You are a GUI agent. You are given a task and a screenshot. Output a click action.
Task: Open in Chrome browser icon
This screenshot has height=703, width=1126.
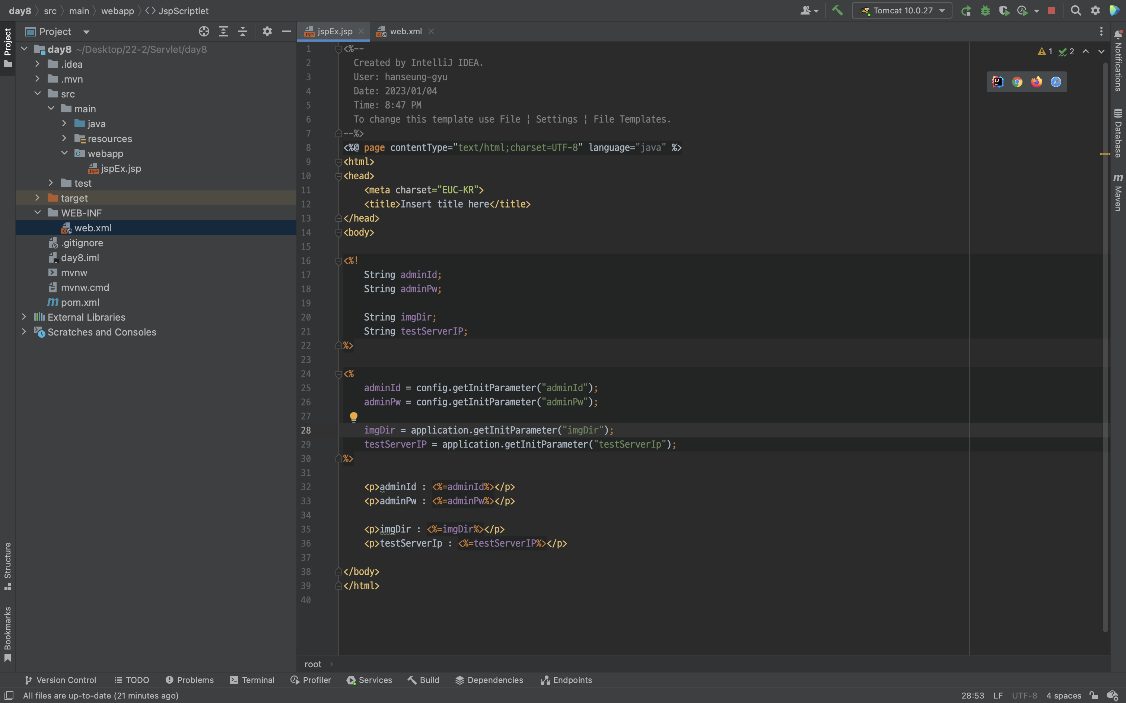coord(1017,82)
